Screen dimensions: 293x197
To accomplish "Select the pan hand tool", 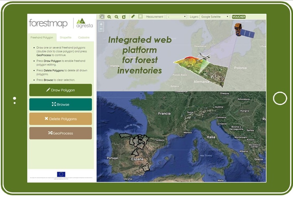I will coord(102,17).
